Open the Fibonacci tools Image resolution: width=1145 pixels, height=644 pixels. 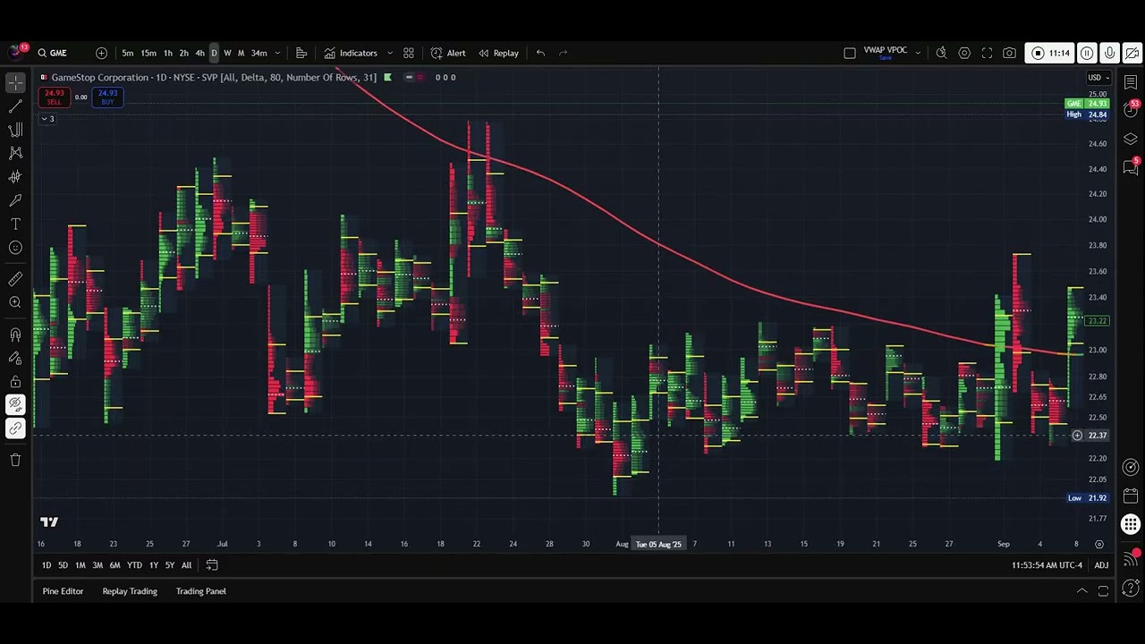15,130
